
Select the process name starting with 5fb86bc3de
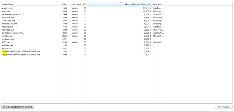21,51
